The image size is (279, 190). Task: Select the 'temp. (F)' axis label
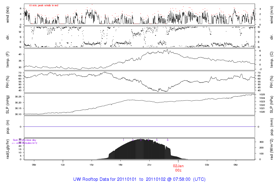8,60
